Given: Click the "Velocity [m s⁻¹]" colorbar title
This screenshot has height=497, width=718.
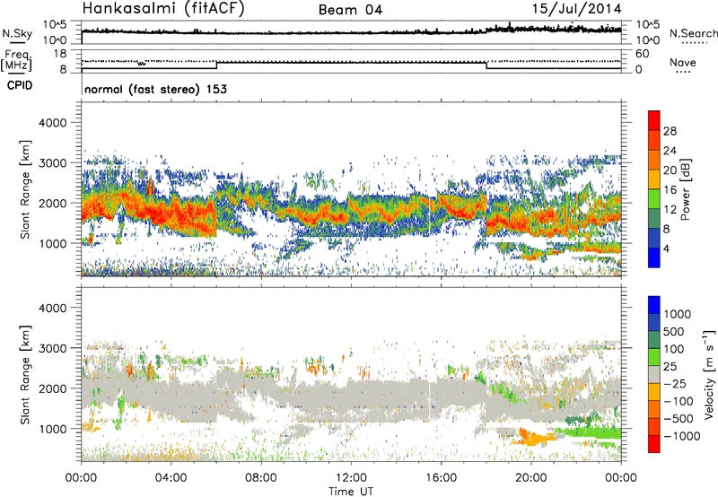Looking at the screenshot, I should [x=709, y=374].
